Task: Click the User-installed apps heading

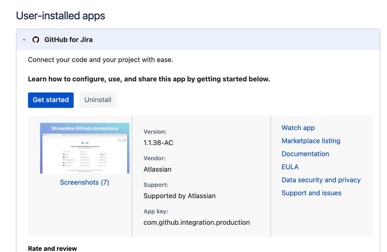Action: pyautogui.click(x=60, y=16)
